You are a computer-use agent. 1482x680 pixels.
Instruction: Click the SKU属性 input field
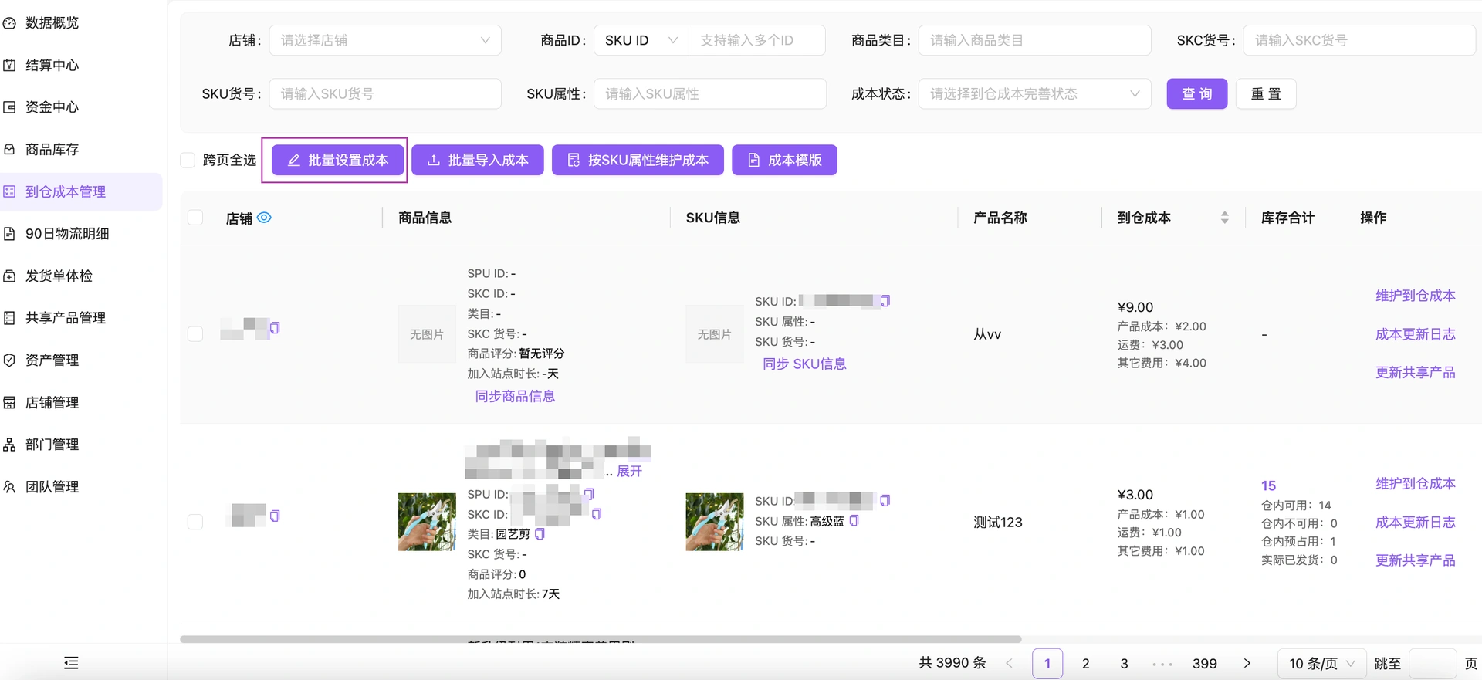710,93
